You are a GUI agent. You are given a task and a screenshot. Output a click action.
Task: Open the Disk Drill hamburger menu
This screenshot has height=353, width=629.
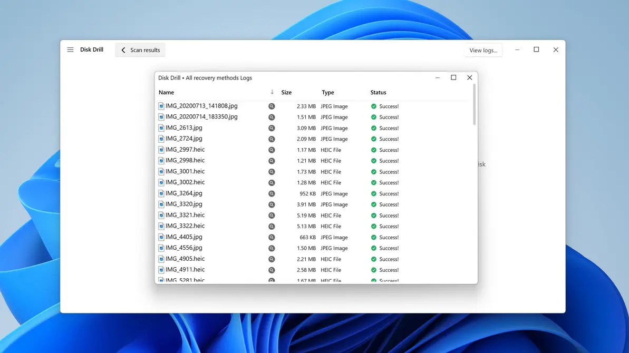click(x=70, y=50)
